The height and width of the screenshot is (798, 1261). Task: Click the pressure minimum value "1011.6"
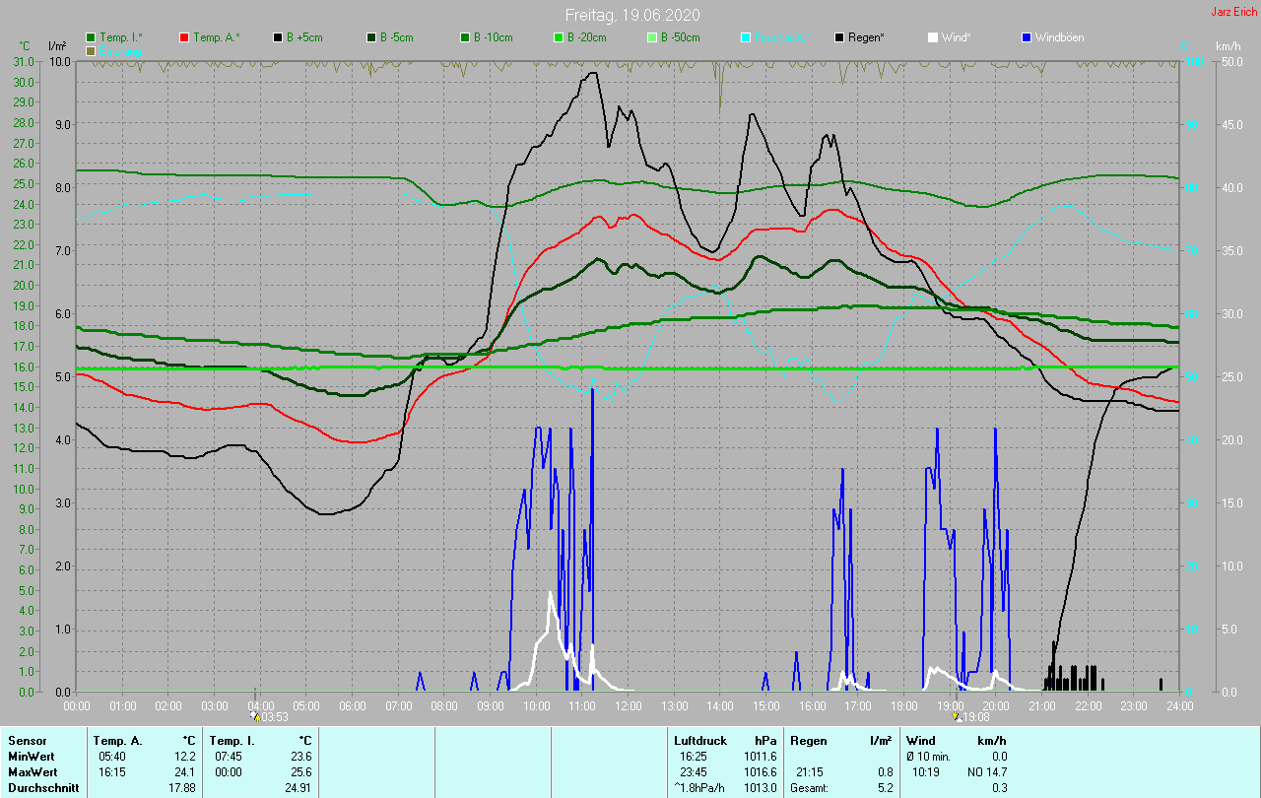point(760,757)
